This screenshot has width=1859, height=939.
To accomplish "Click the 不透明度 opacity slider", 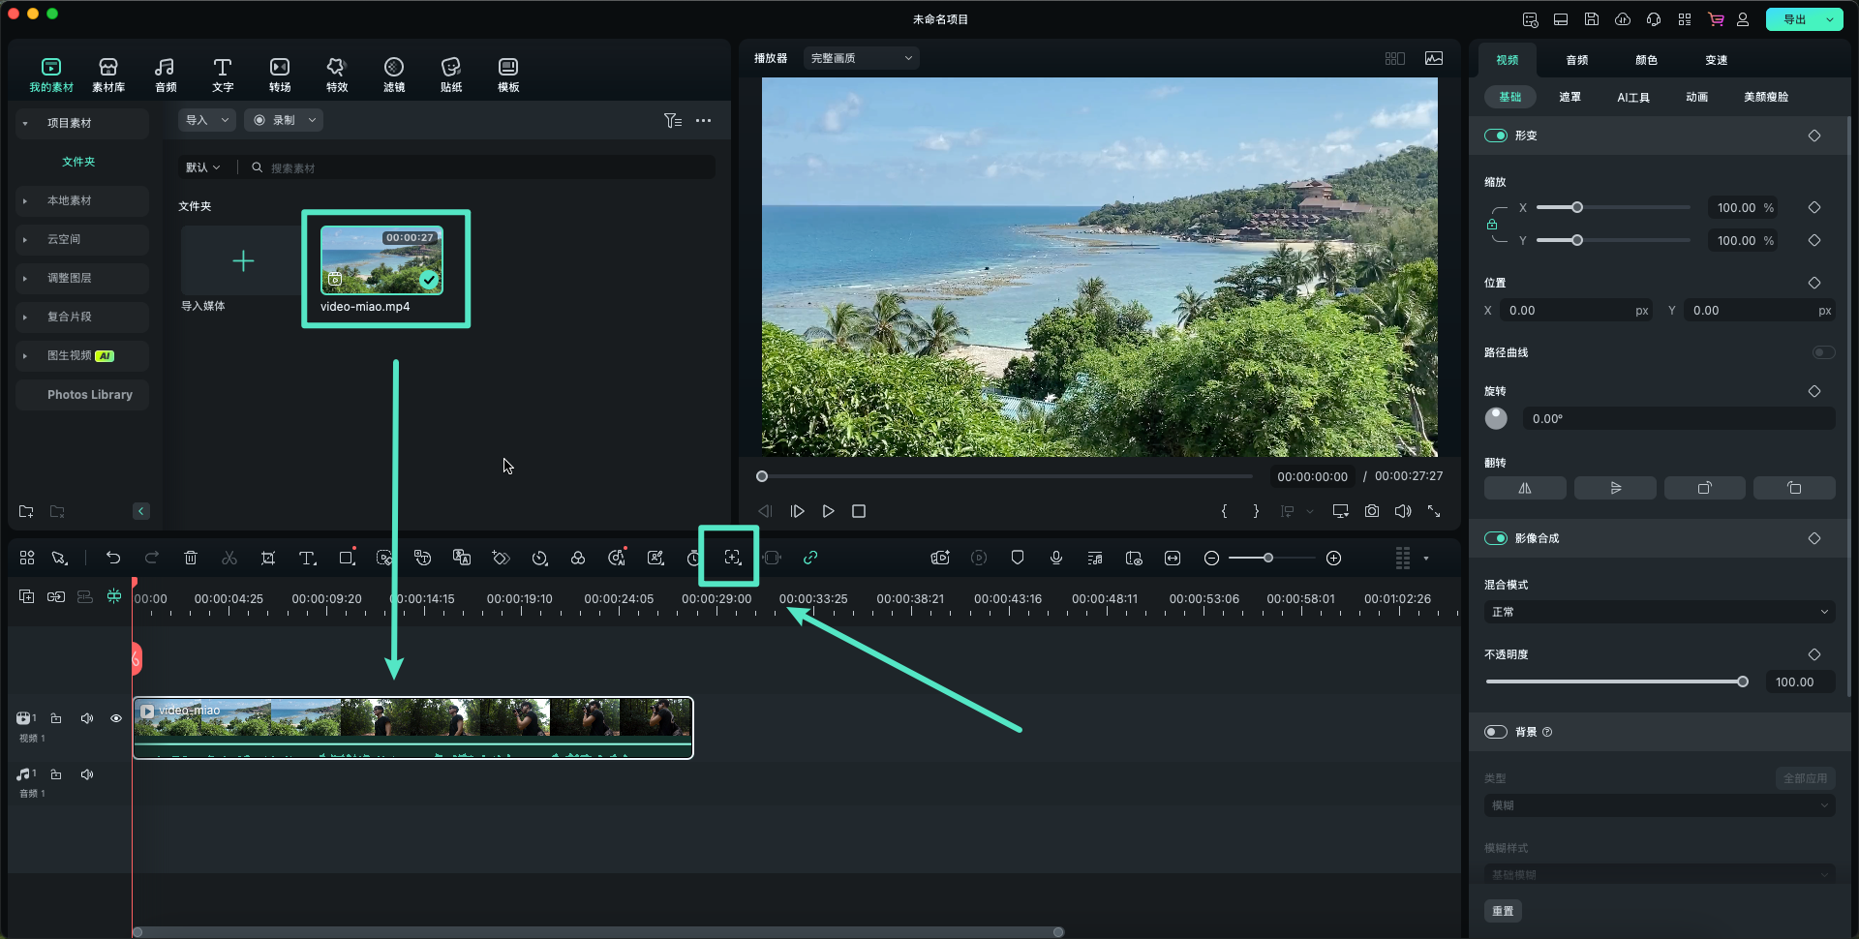I will pos(1615,682).
